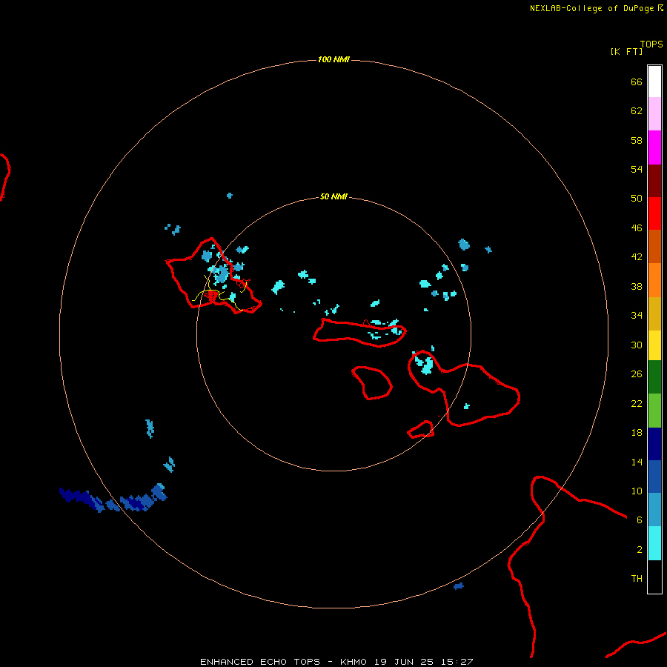The image size is (667, 667).
Task: Click the legend value 14
Action: coord(637,462)
